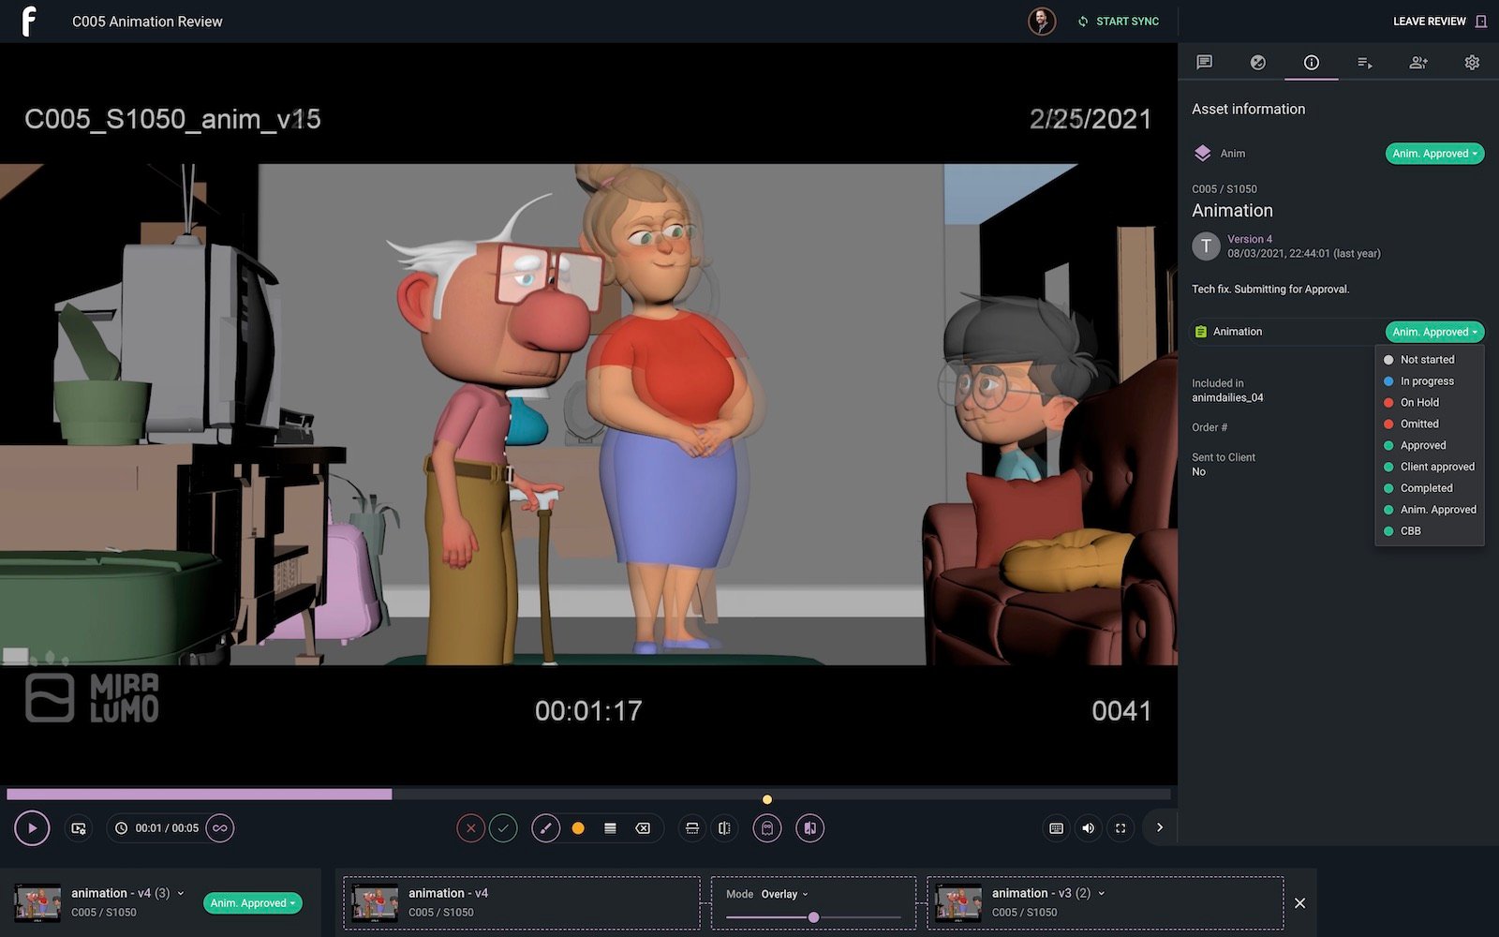Click the 'Version 4' link

[x=1250, y=239]
